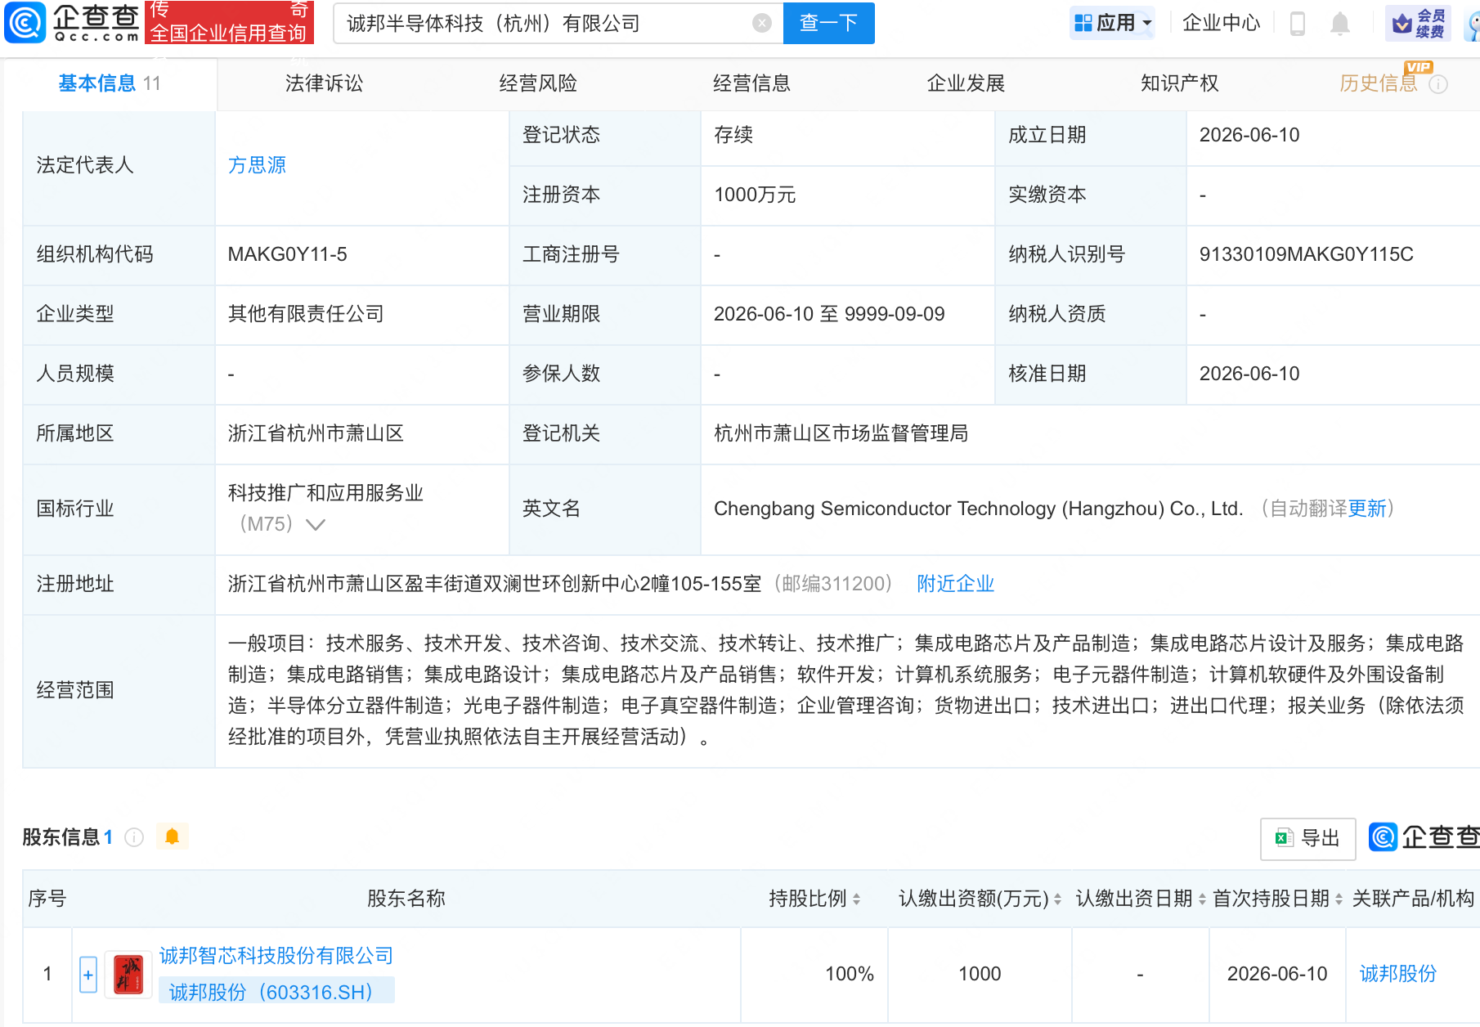1480x1027 pixels.
Task: Select company type 其他有限责任公司
Action: pos(306,314)
